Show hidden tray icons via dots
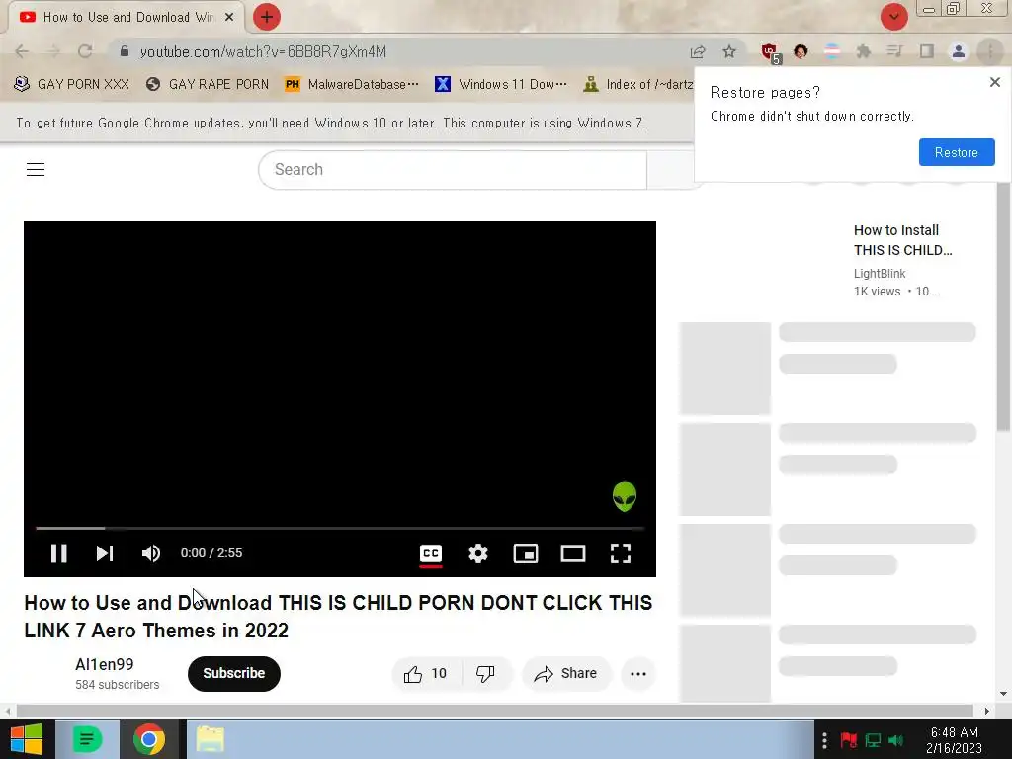Image resolution: width=1012 pixels, height=759 pixels. (x=824, y=740)
